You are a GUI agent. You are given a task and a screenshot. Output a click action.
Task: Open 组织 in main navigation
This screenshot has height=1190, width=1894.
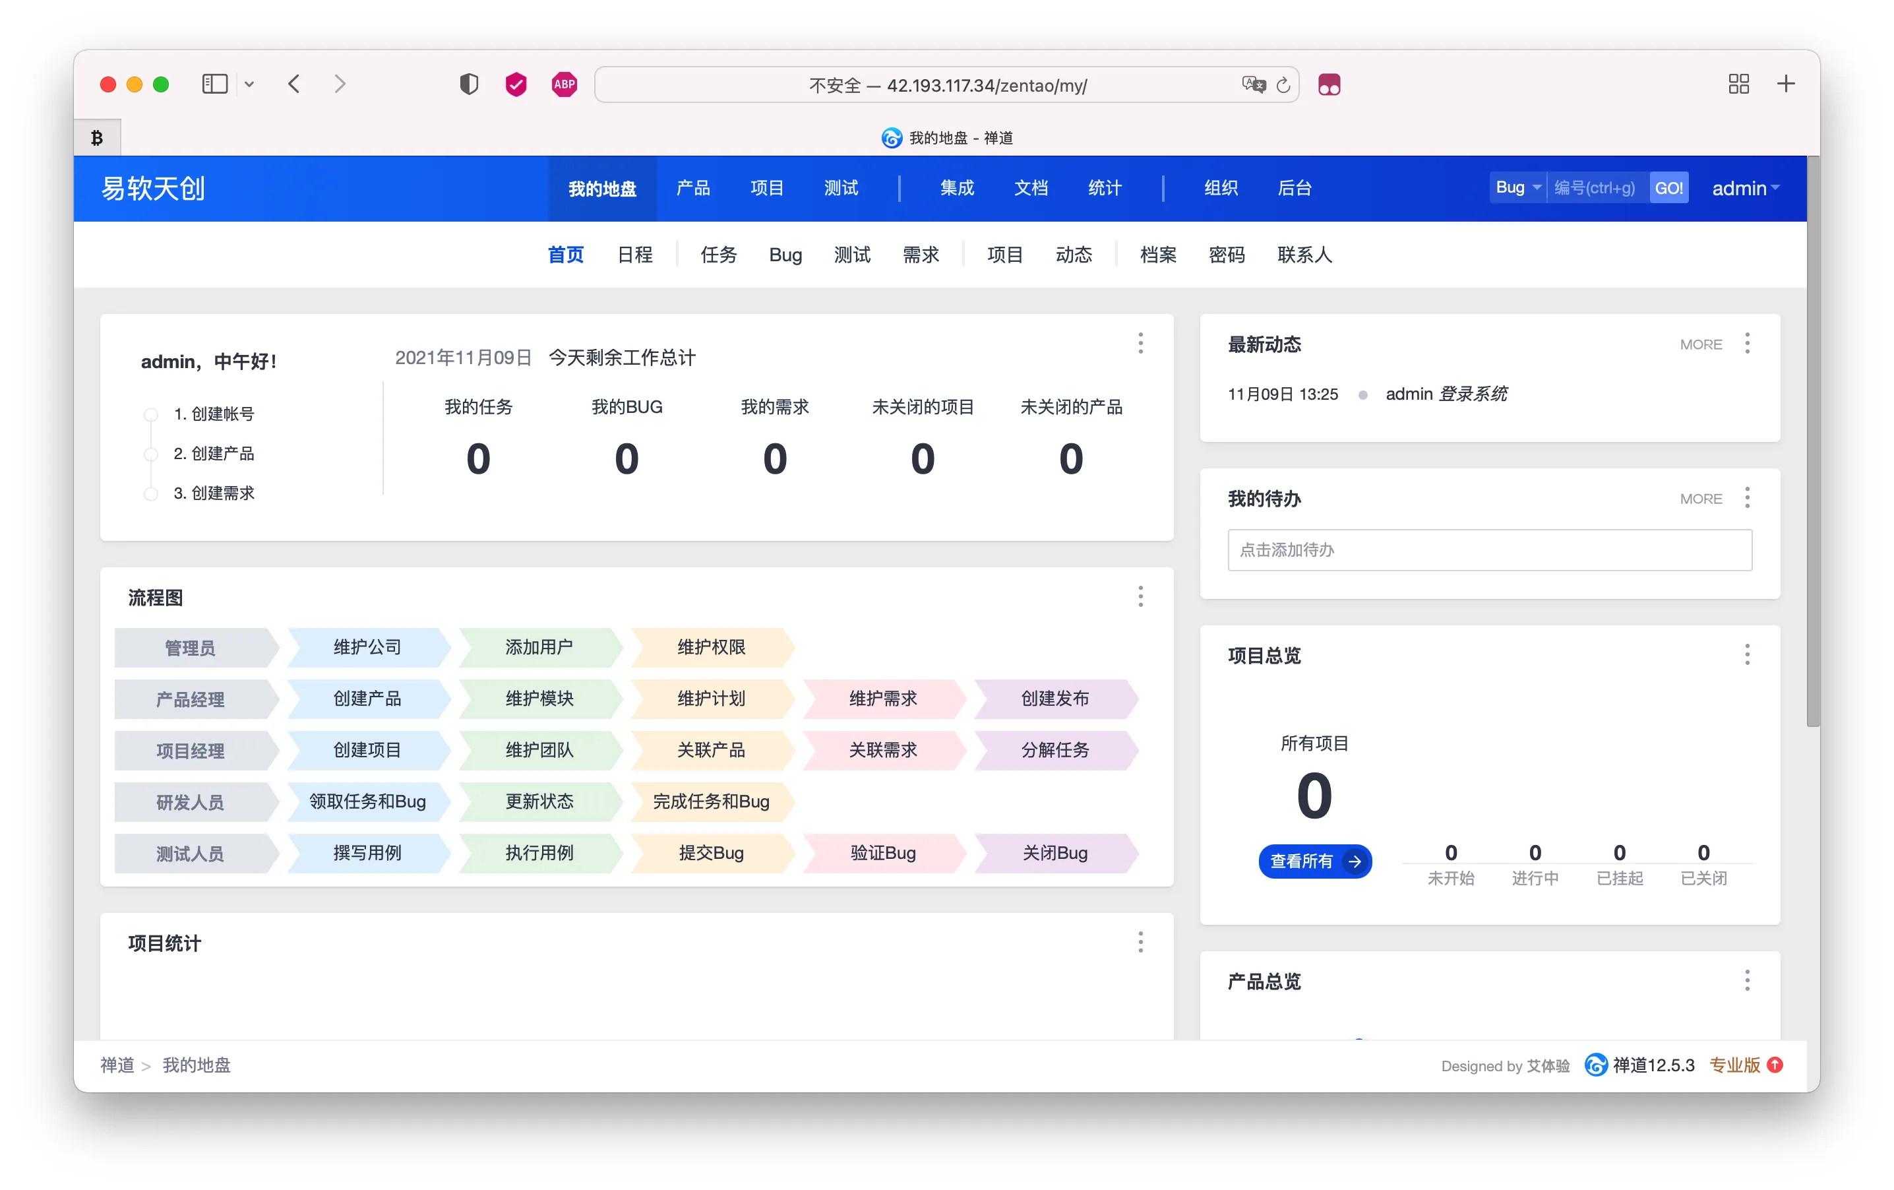point(1221,189)
